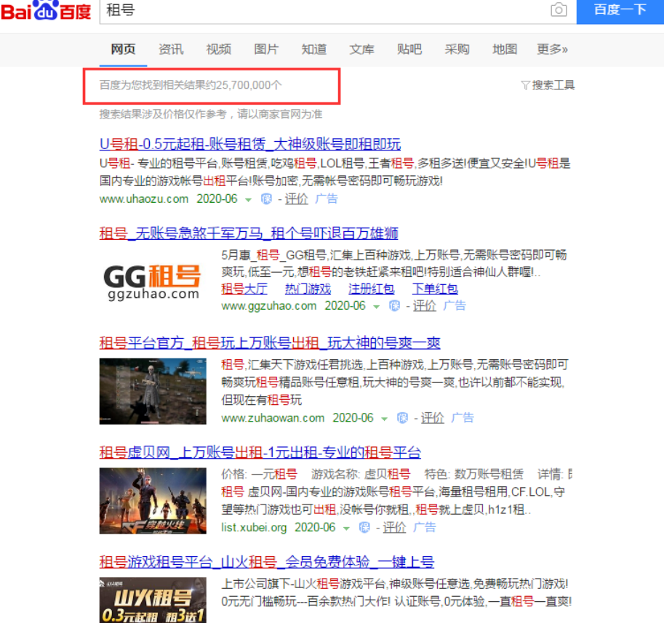
Task: Click 评价 link in uhaozu result
Action: tap(297, 198)
